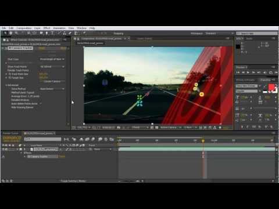Toggle loop option in Preview panel

click(271, 73)
